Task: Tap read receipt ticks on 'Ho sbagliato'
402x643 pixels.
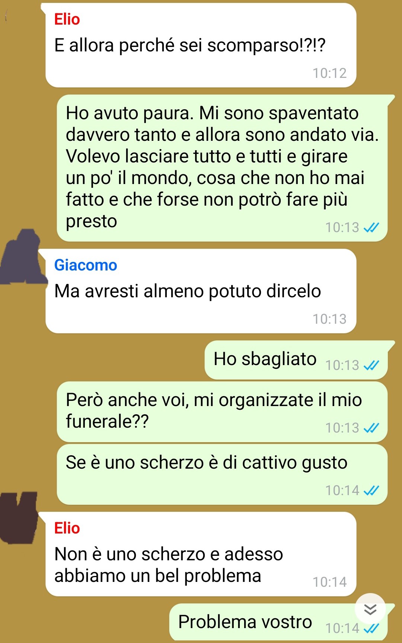Action: pyautogui.click(x=371, y=365)
